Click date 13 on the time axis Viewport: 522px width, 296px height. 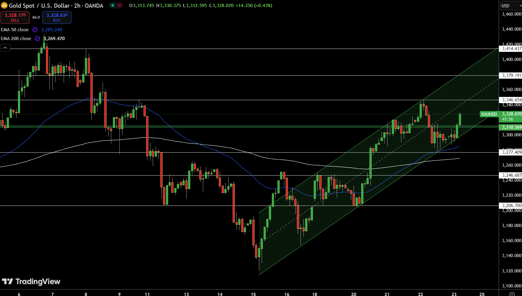click(x=186, y=294)
